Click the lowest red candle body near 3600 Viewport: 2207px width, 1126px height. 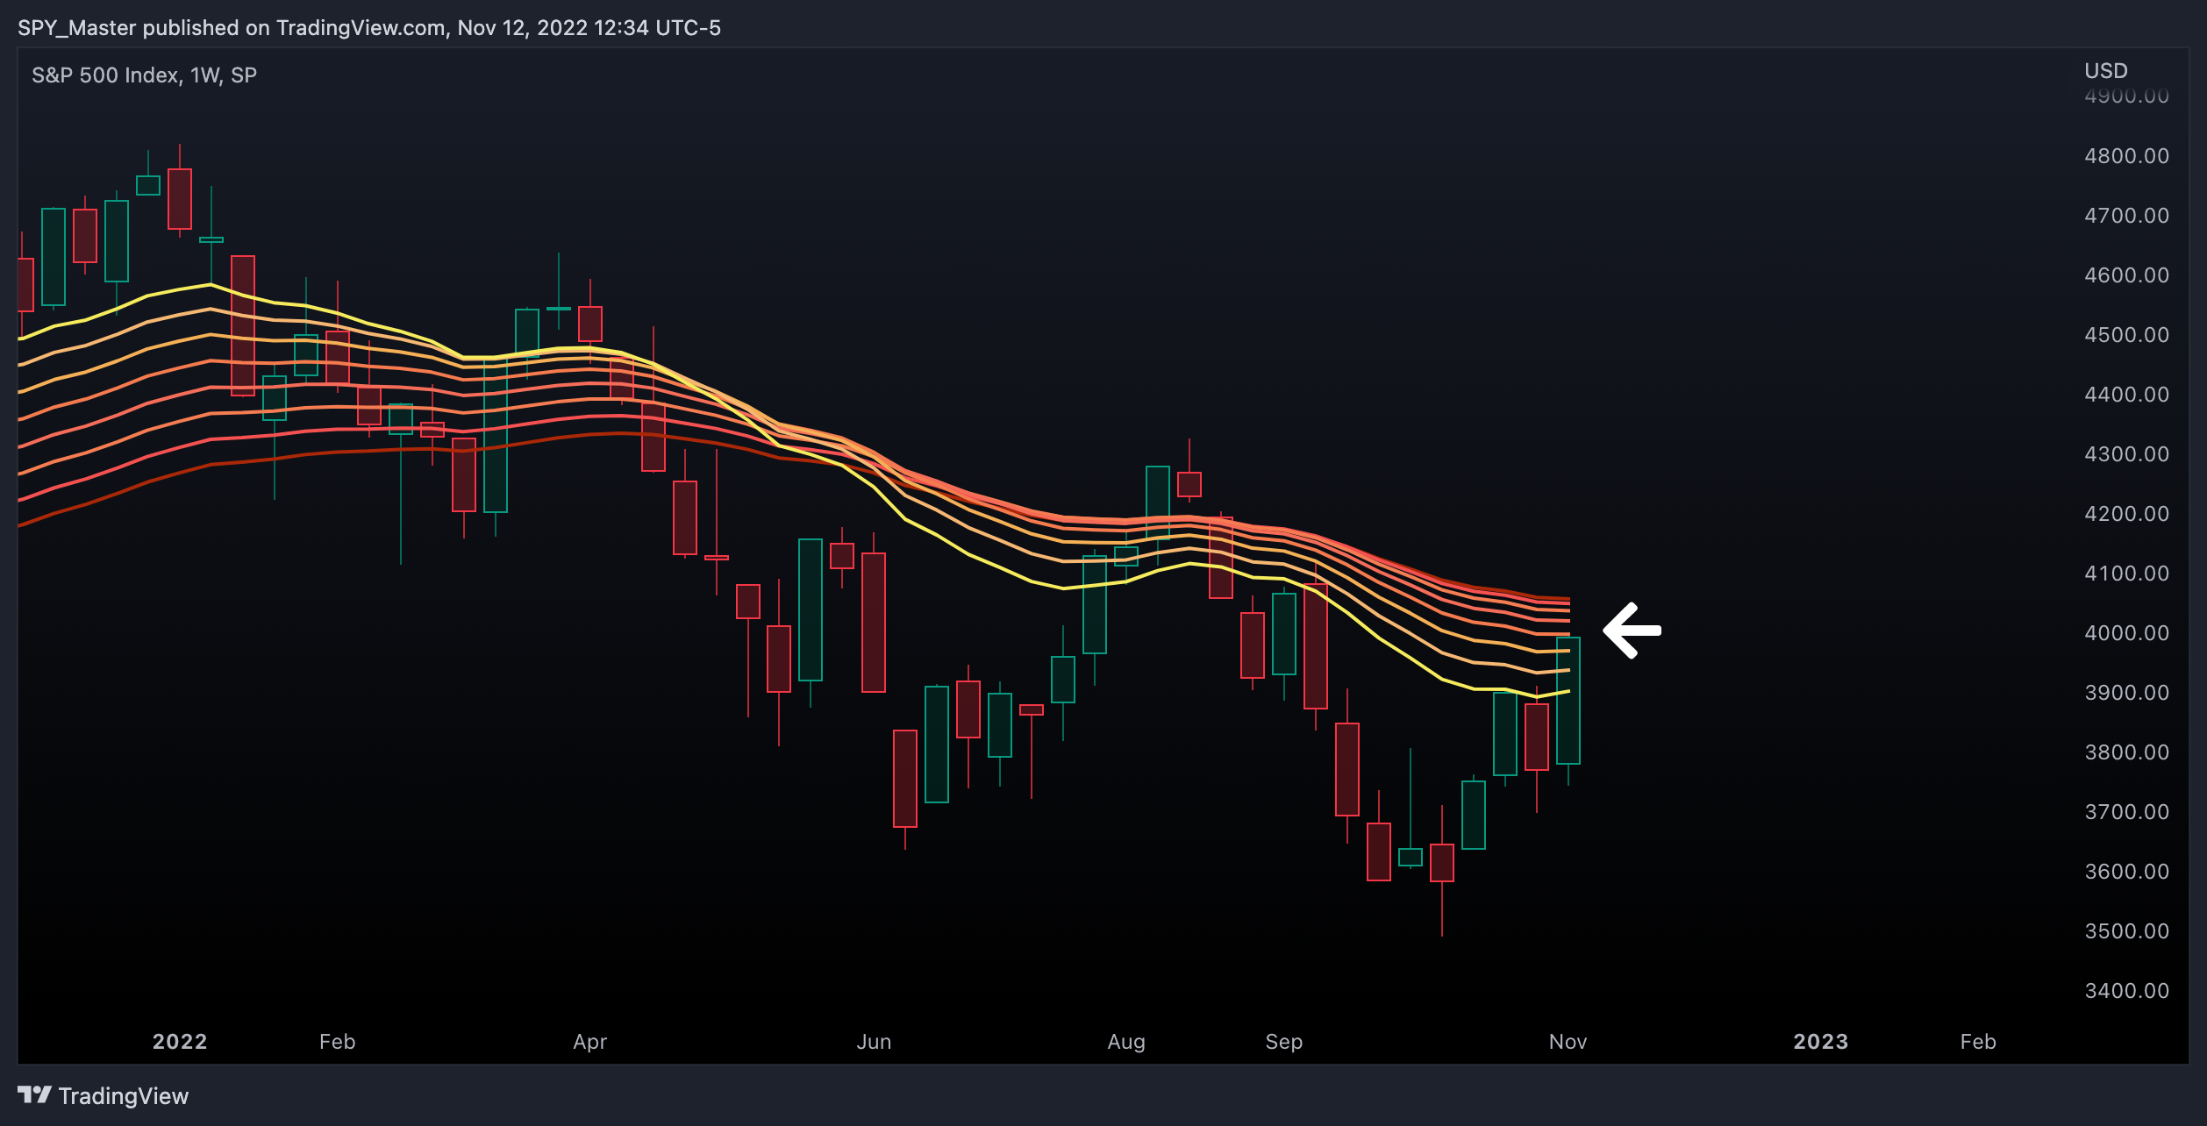click(1442, 863)
